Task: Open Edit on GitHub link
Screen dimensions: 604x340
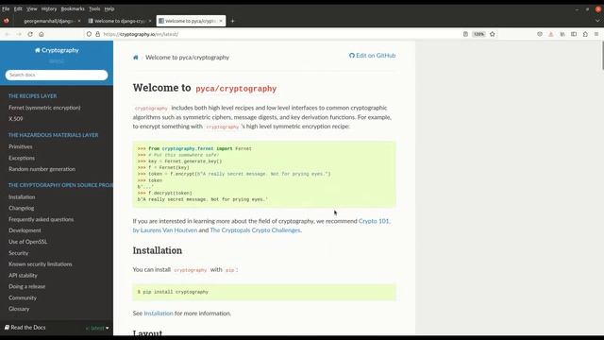Action: click(x=372, y=56)
